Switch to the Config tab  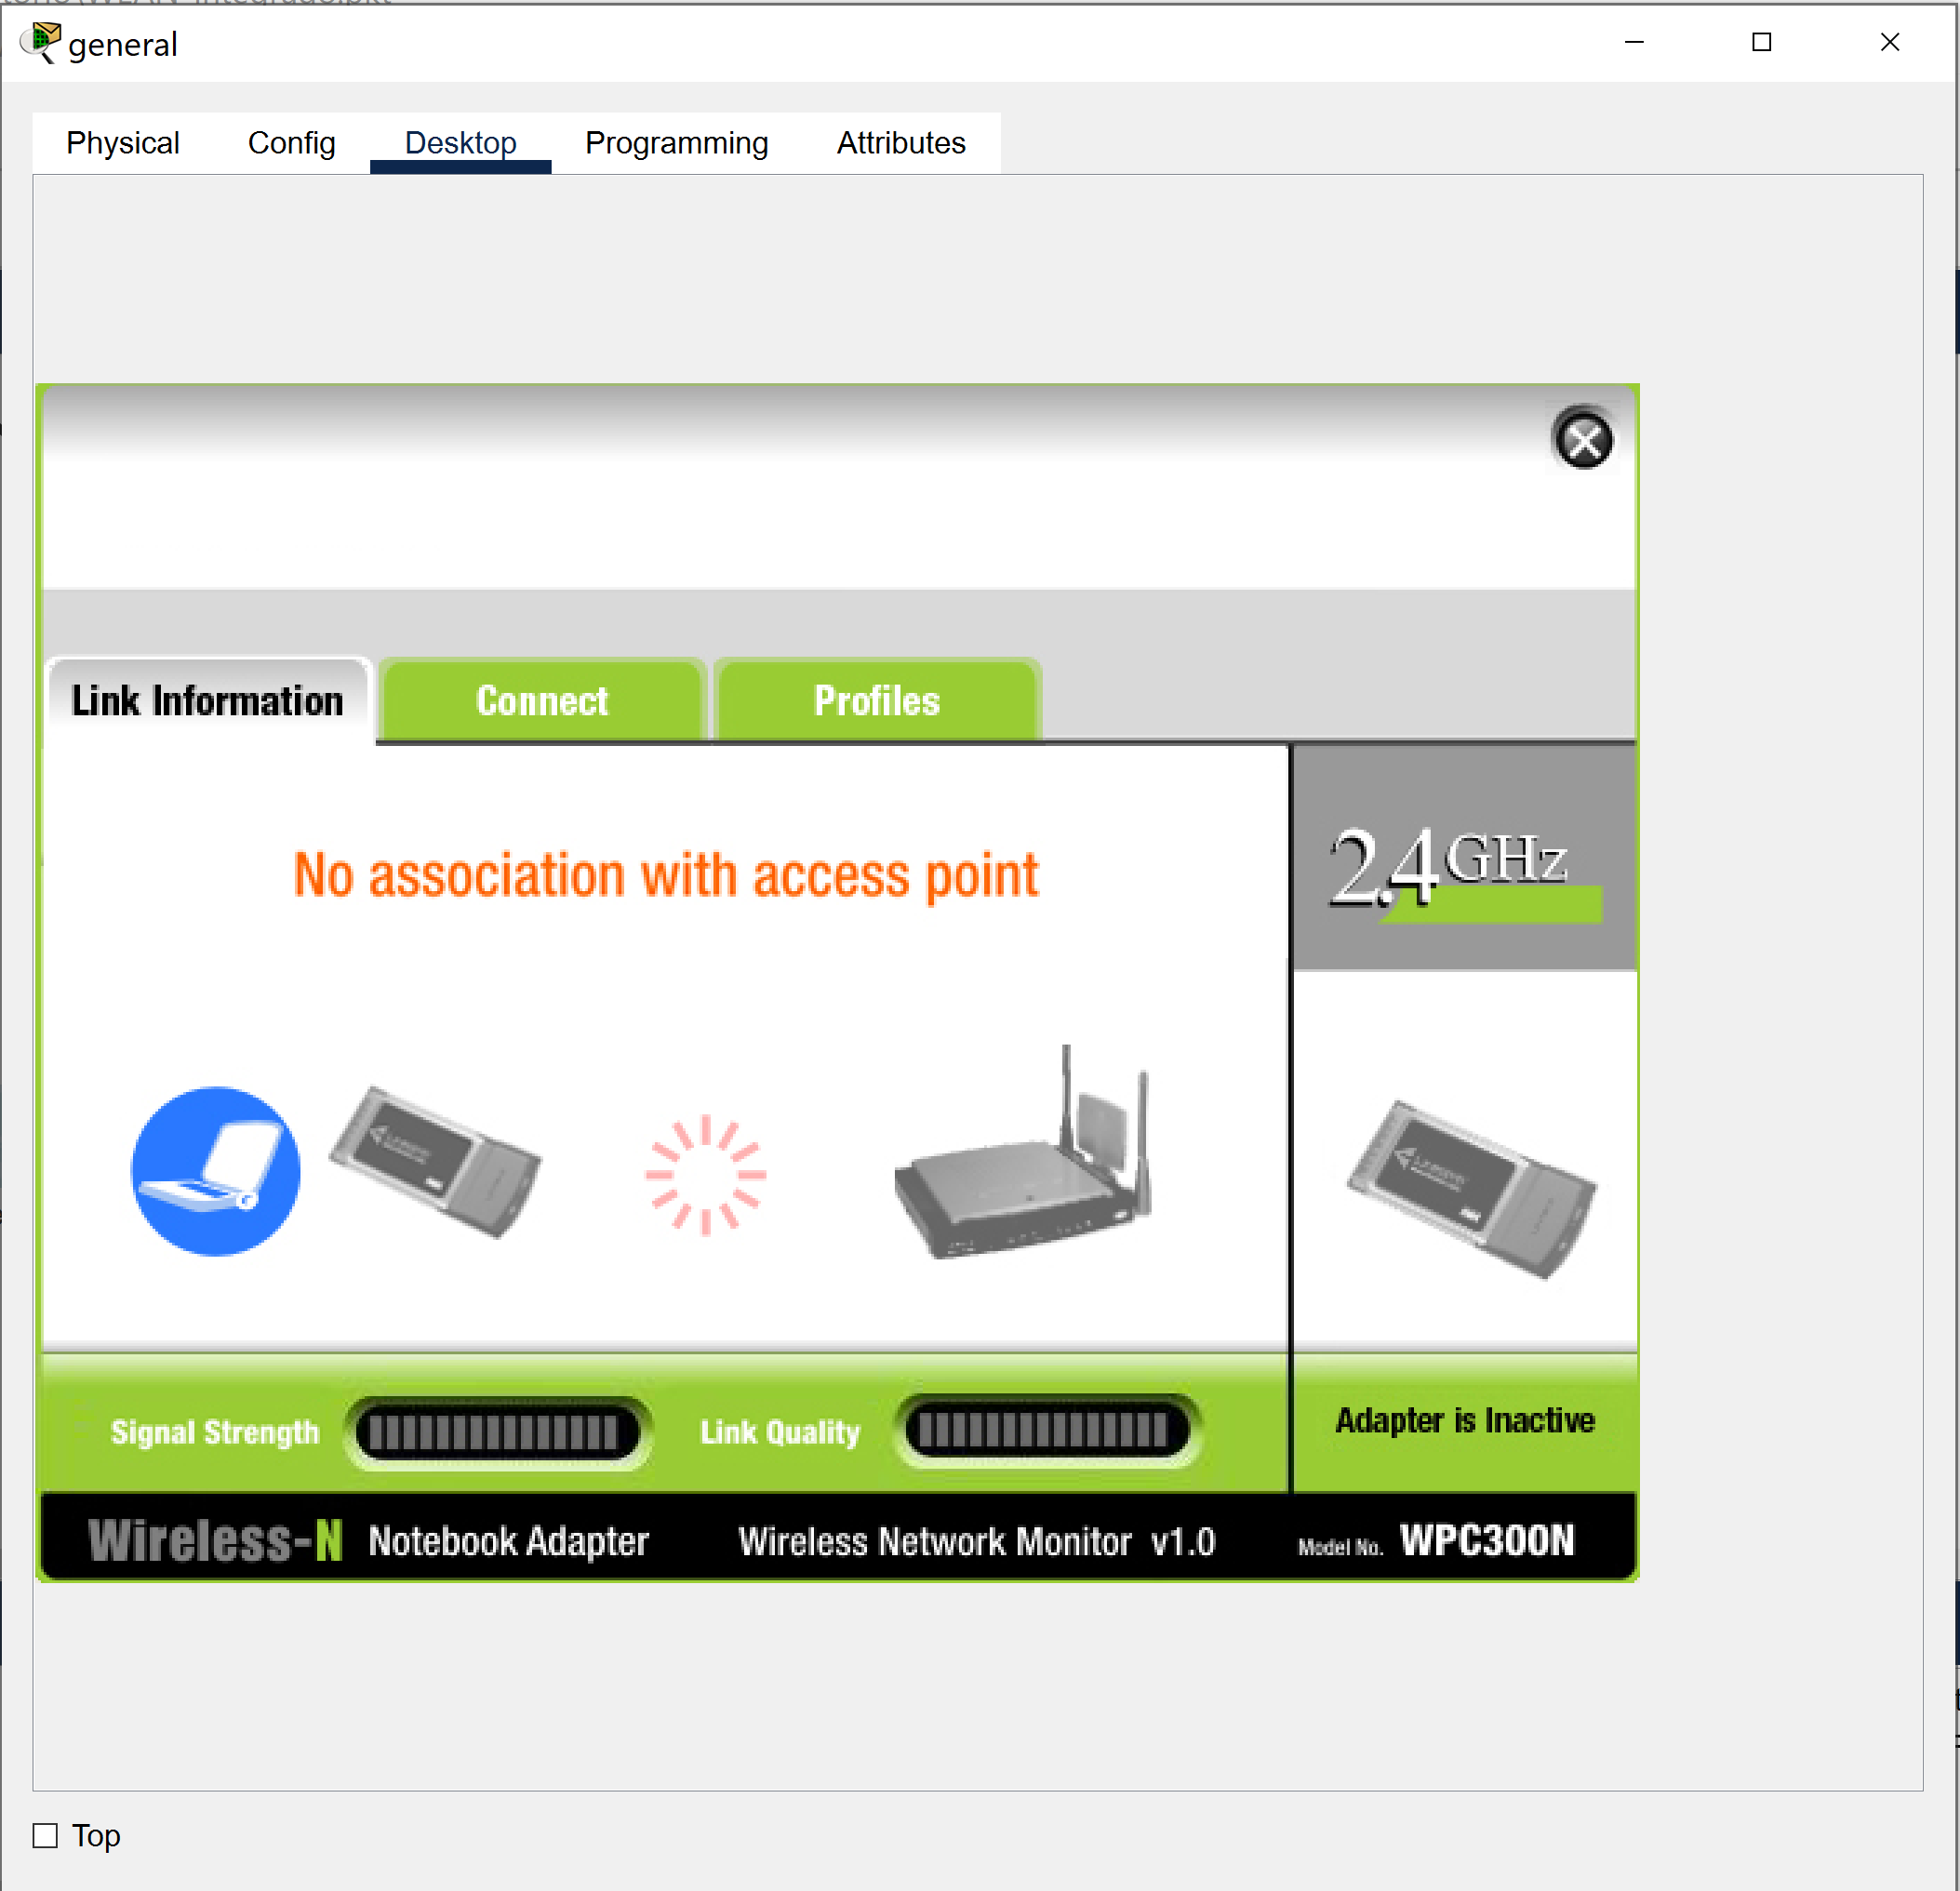coord(291,143)
